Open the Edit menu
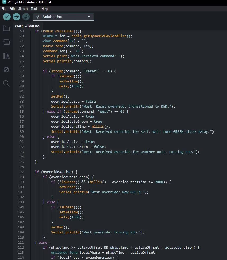Screen dimensions: 227x260 pyautogui.click(x=12, y=9)
